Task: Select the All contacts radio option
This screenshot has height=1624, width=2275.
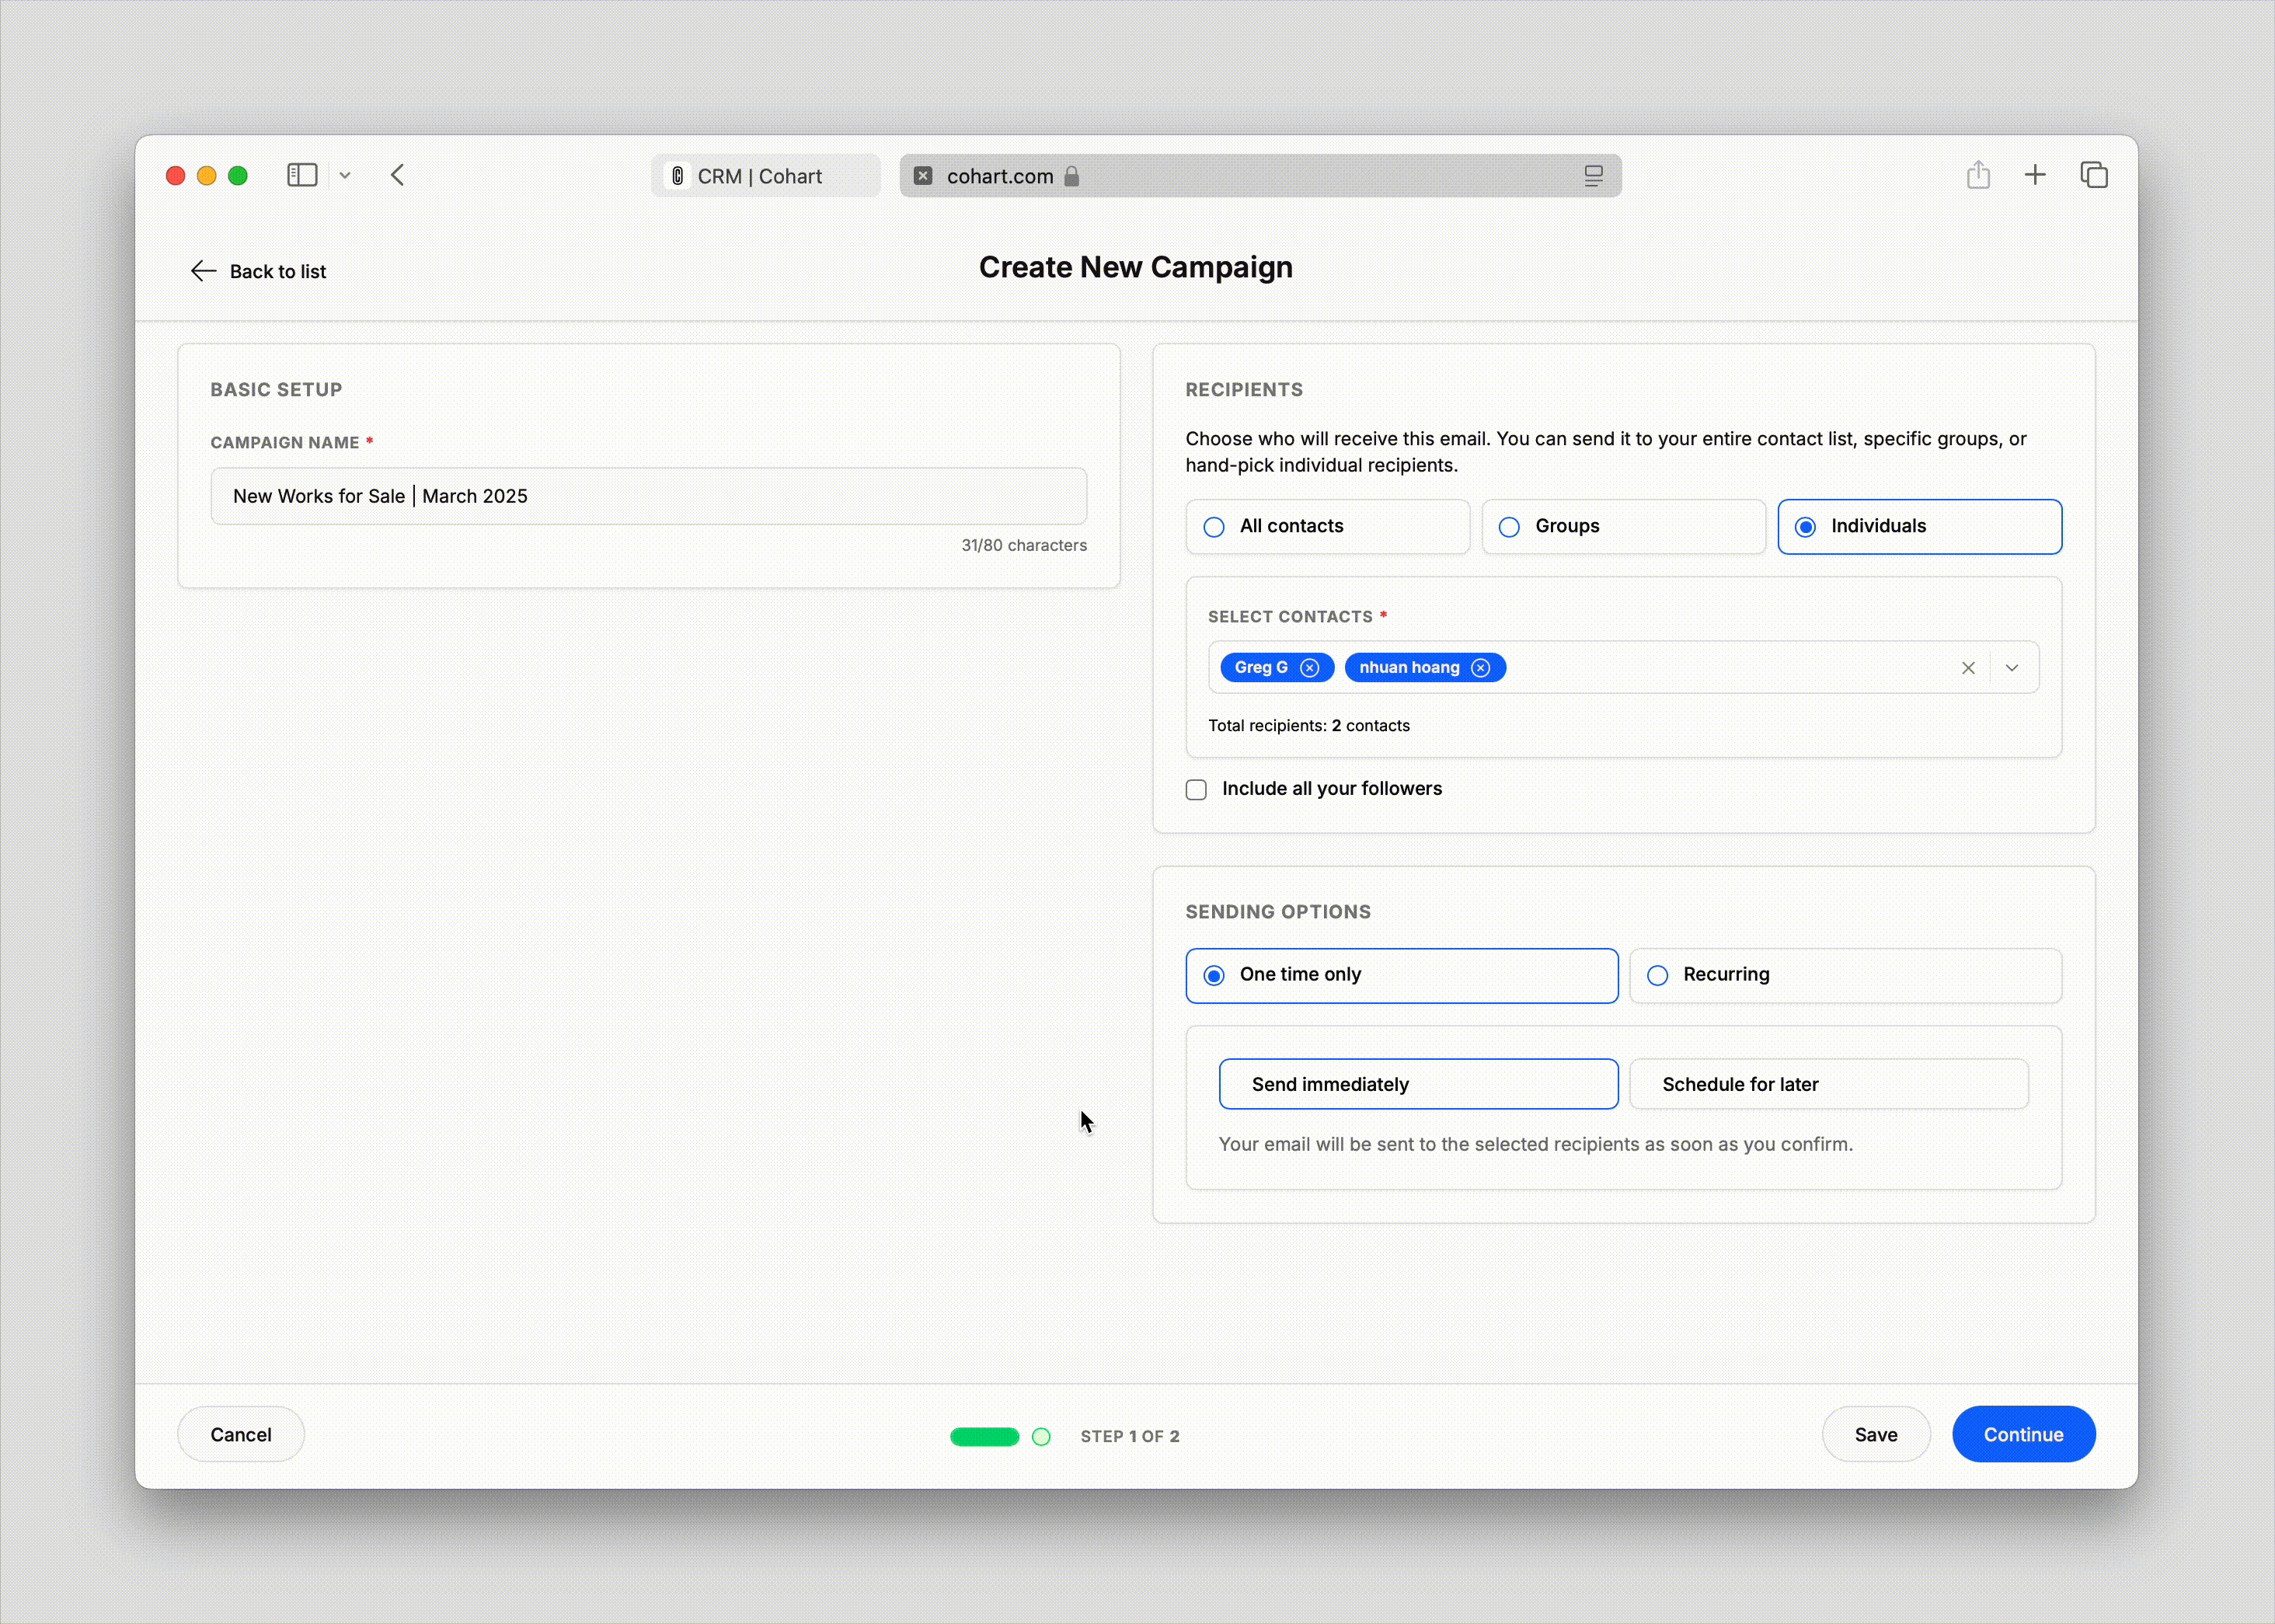Action: 1327,526
